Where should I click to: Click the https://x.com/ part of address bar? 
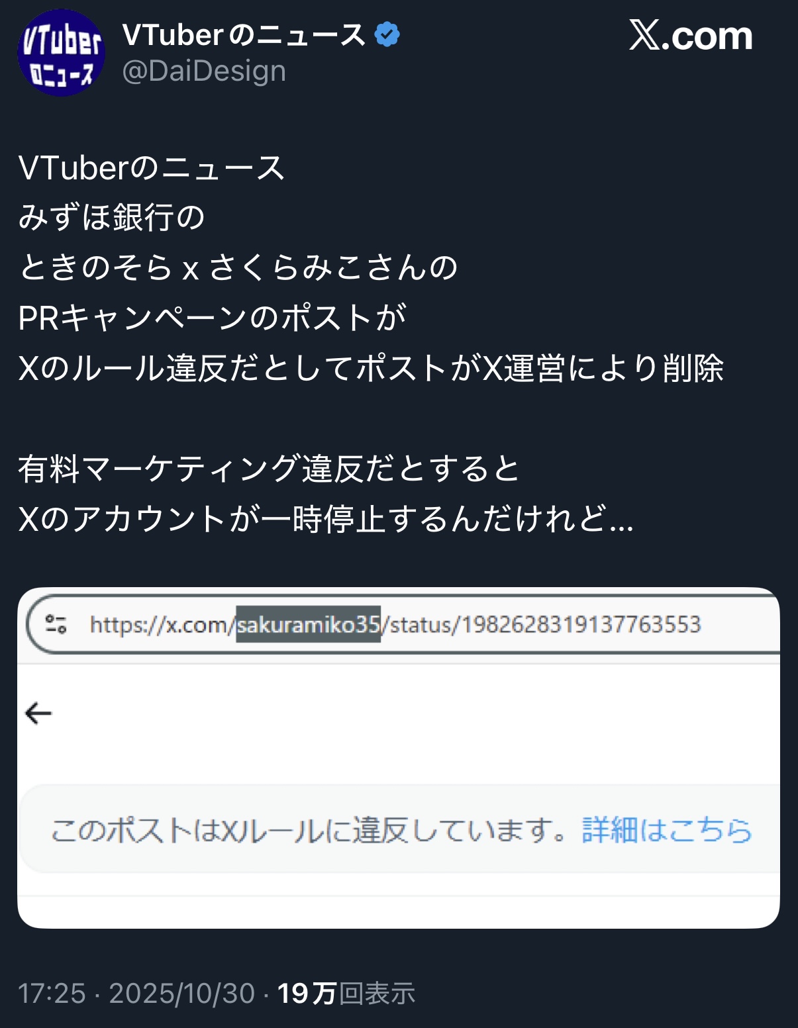[163, 624]
